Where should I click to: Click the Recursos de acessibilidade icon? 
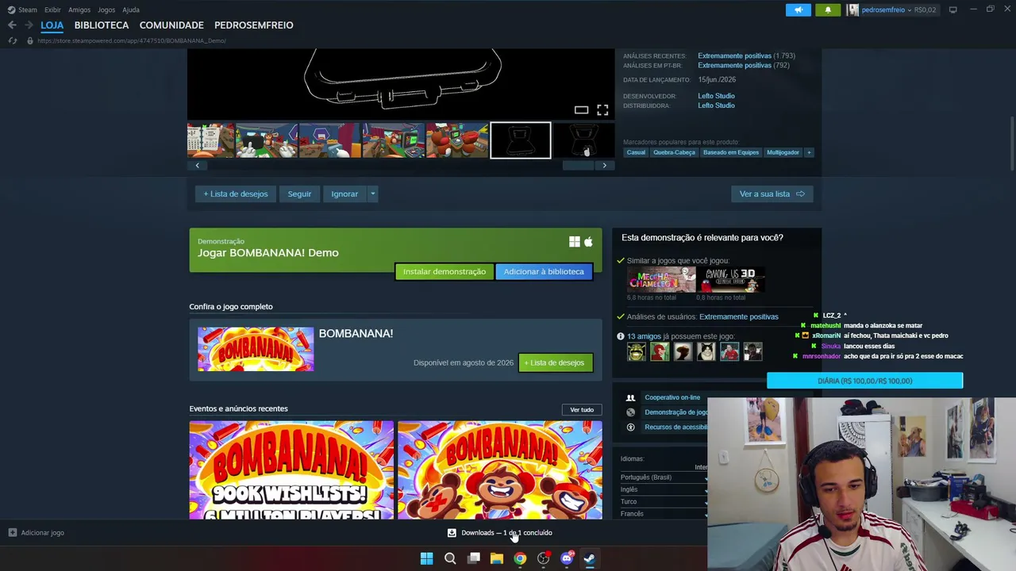(x=631, y=427)
